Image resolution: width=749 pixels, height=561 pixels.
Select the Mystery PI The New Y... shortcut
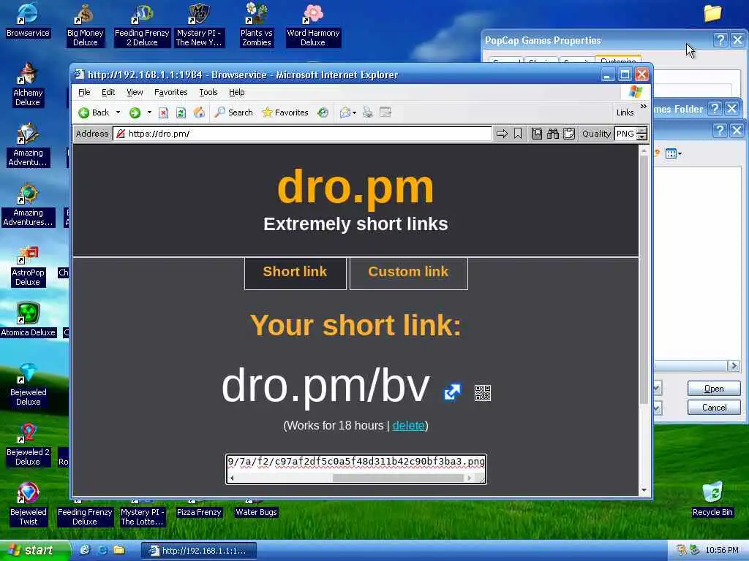199,25
